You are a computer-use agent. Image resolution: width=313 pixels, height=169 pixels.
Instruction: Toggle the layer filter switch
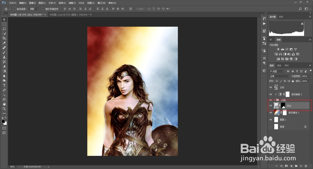tap(310, 71)
